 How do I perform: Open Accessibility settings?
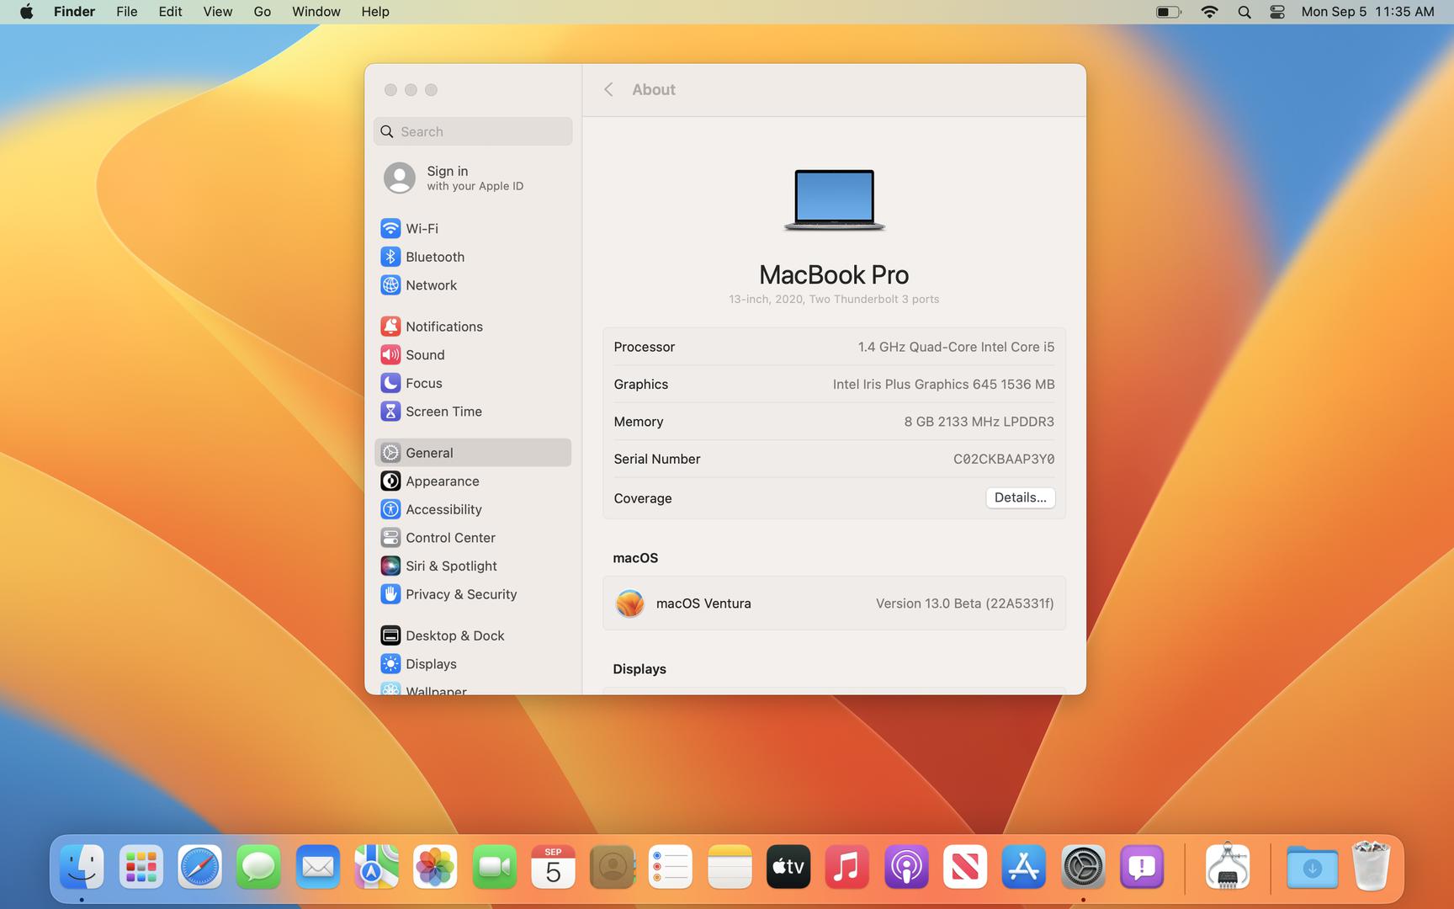tap(472, 509)
